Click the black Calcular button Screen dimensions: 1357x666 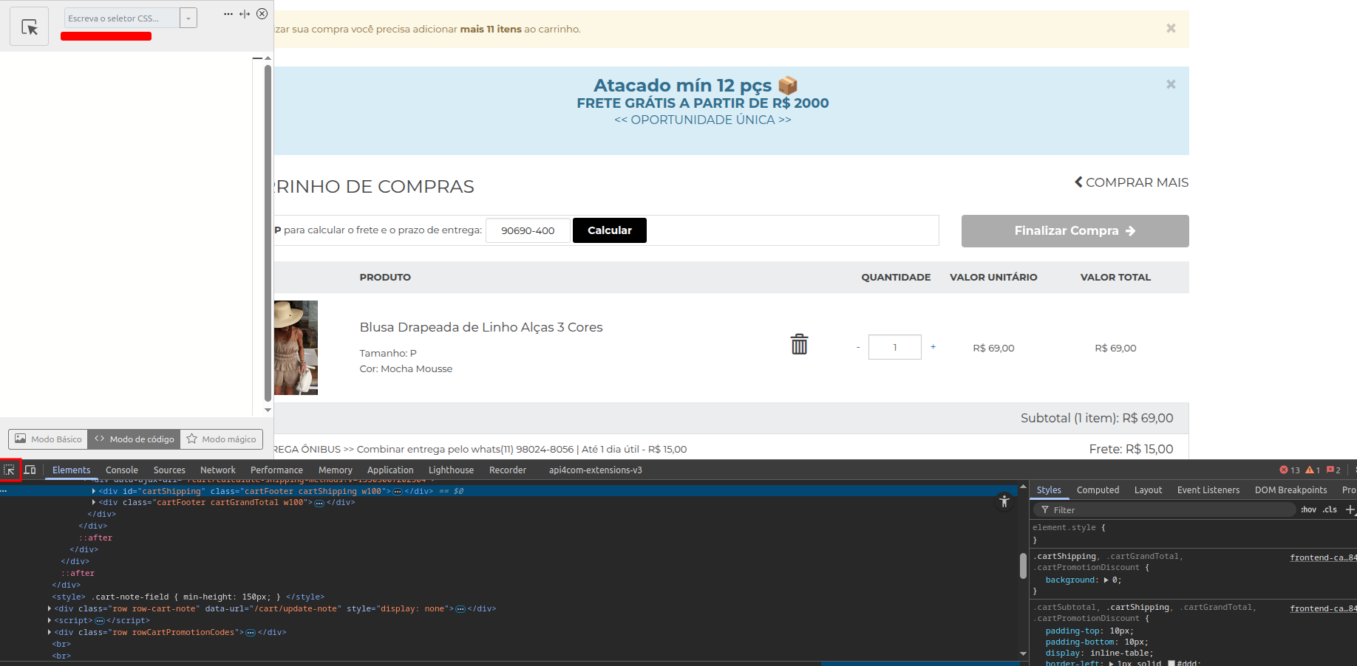610,230
